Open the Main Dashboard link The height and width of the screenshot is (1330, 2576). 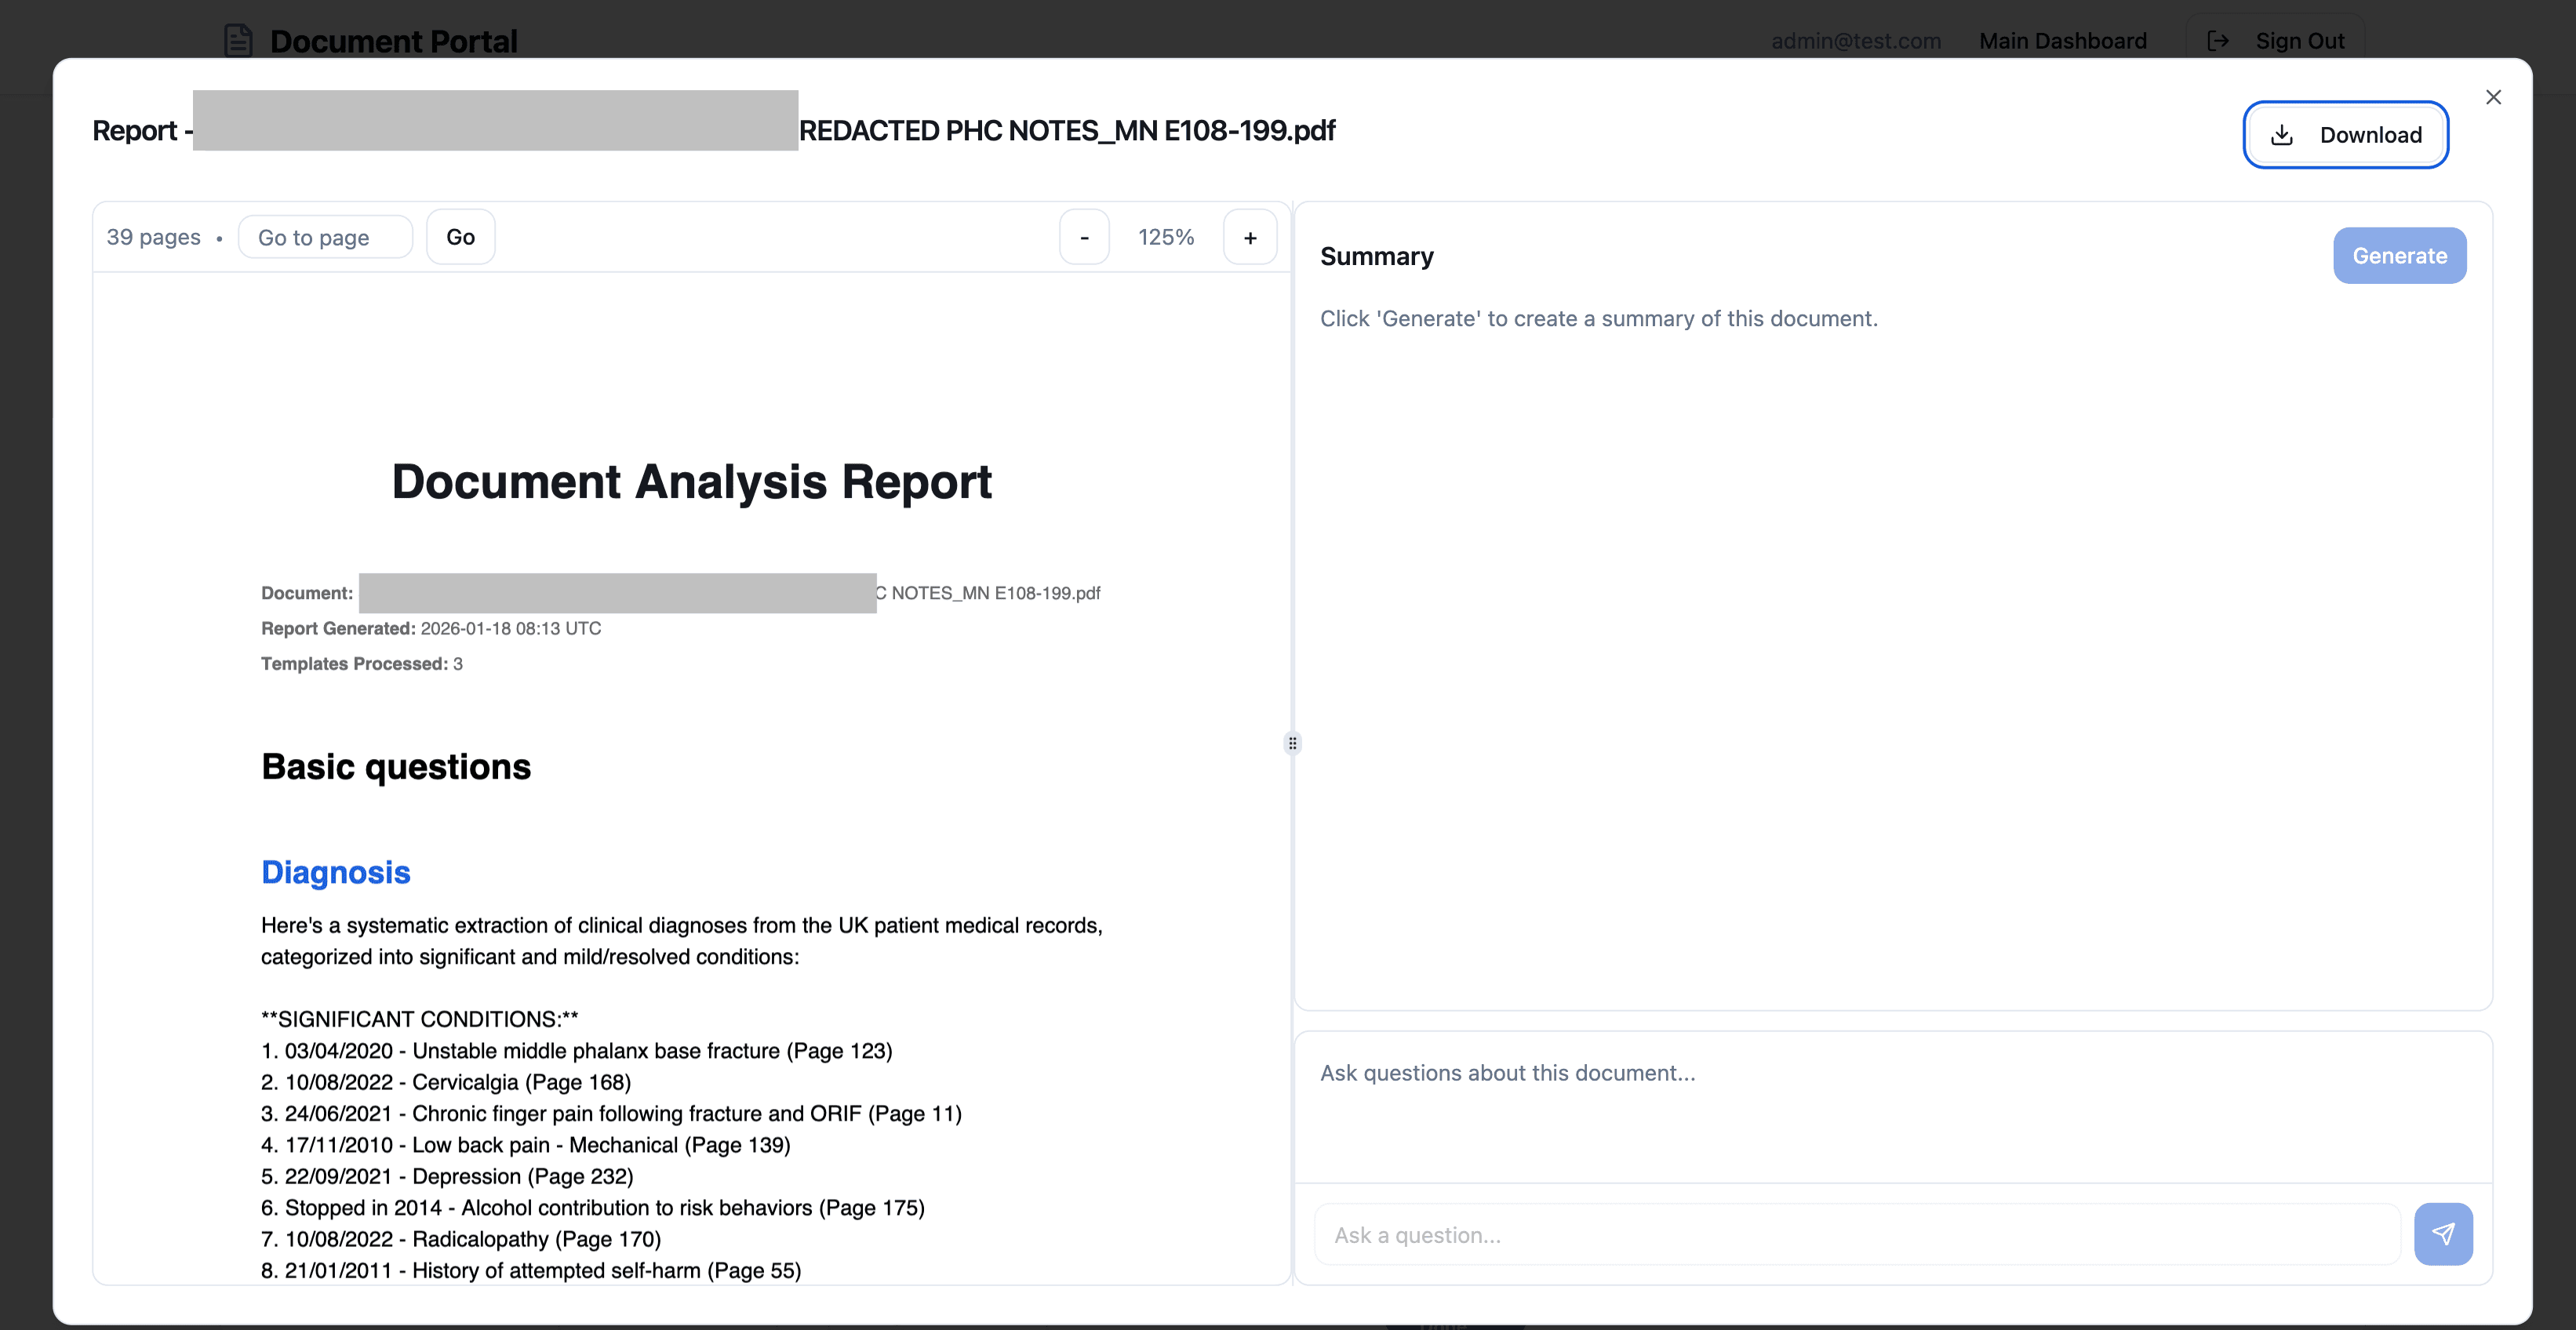[2062, 41]
